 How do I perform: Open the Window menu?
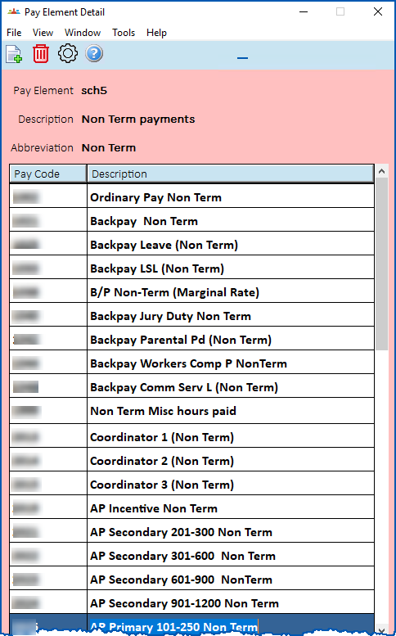click(83, 33)
